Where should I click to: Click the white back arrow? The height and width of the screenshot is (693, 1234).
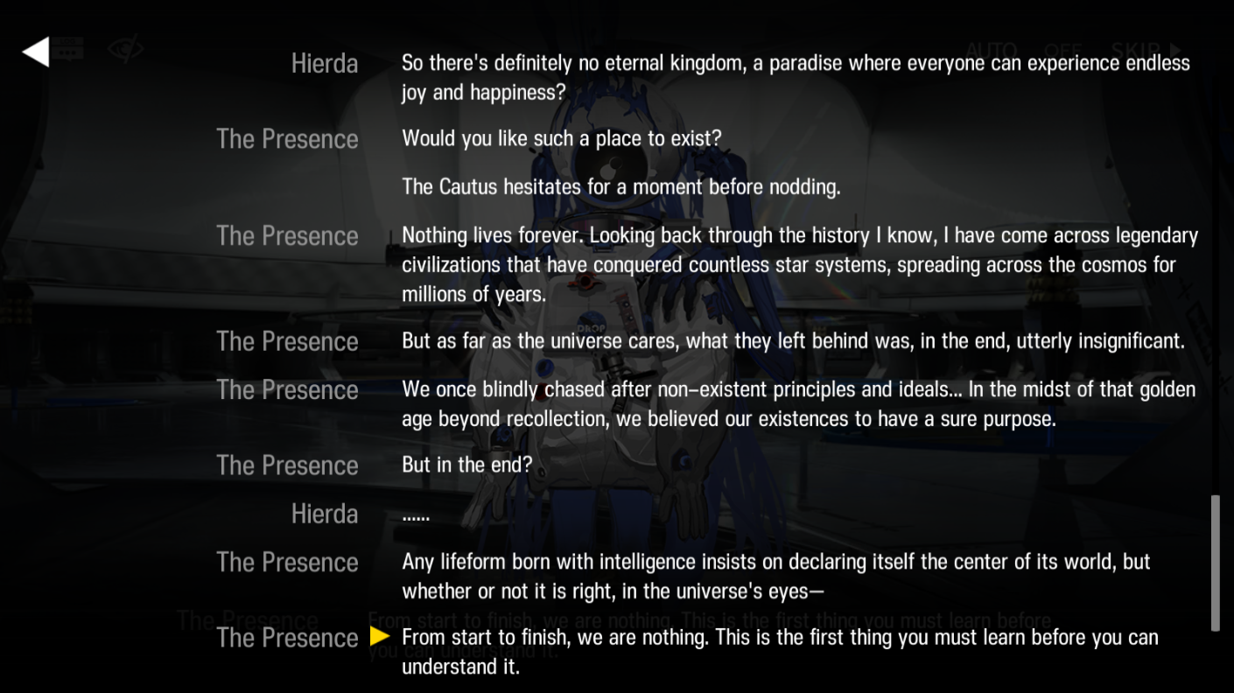click(x=36, y=52)
